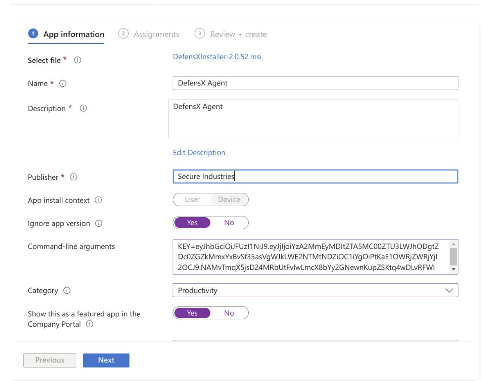Click the Select file info icon
The height and width of the screenshot is (381, 482).
point(78,60)
